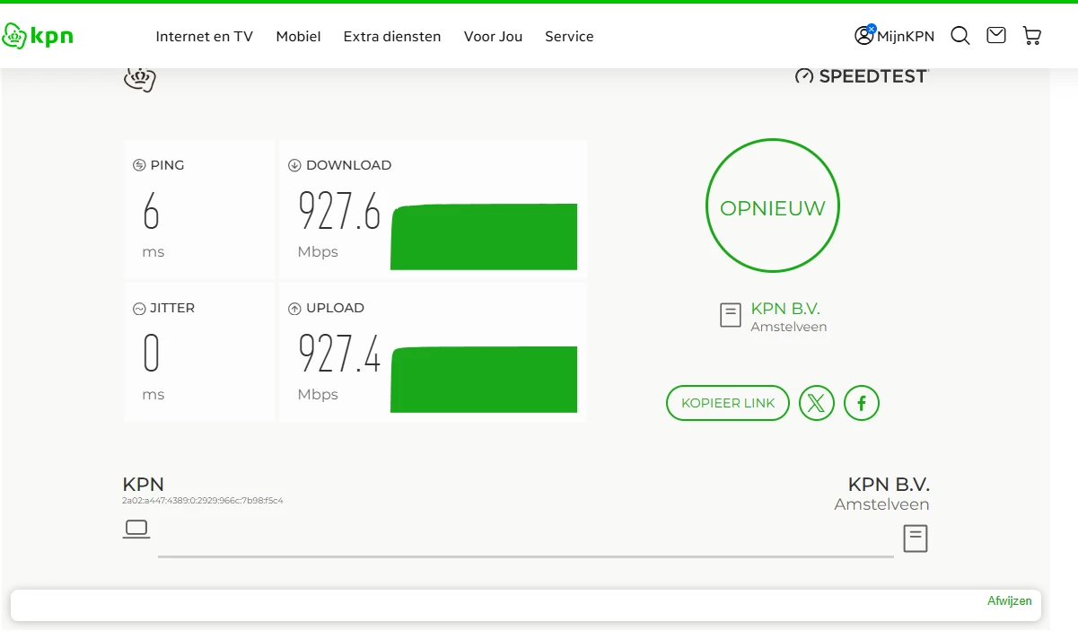Dismiss the banner with Afwijzen

click(1009, 601)
